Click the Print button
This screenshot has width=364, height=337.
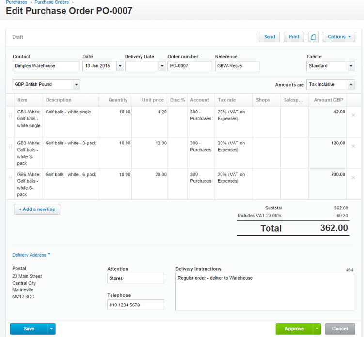coord(294,37)
